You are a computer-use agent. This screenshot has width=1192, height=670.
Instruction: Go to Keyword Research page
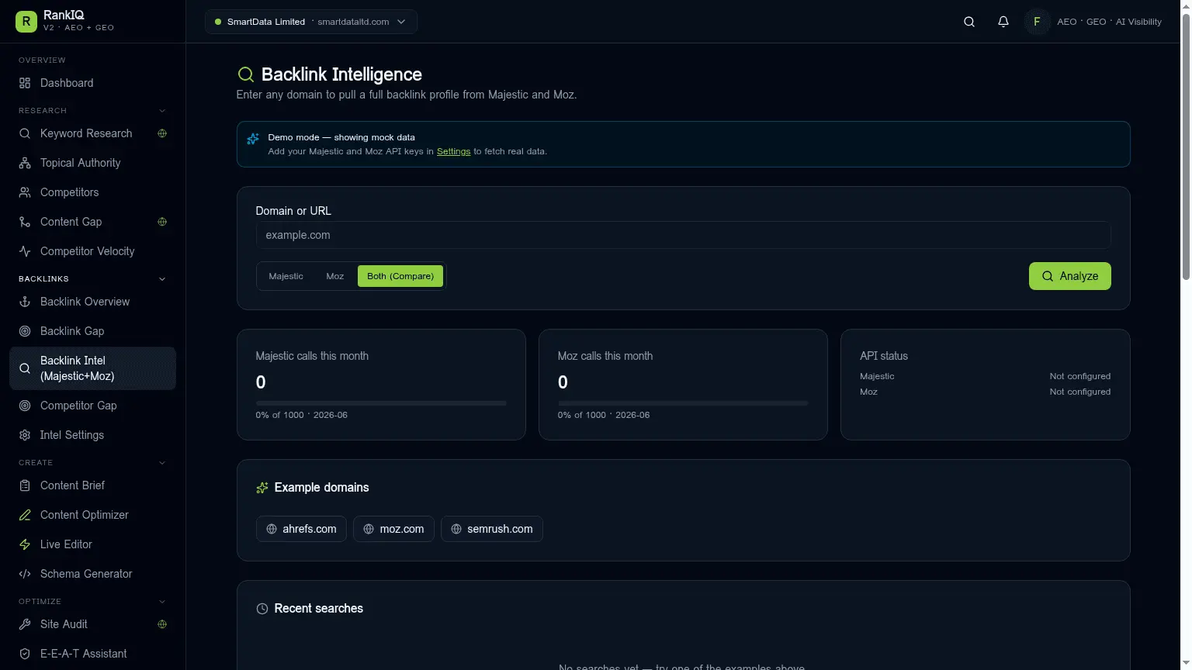tap(92, 133)
